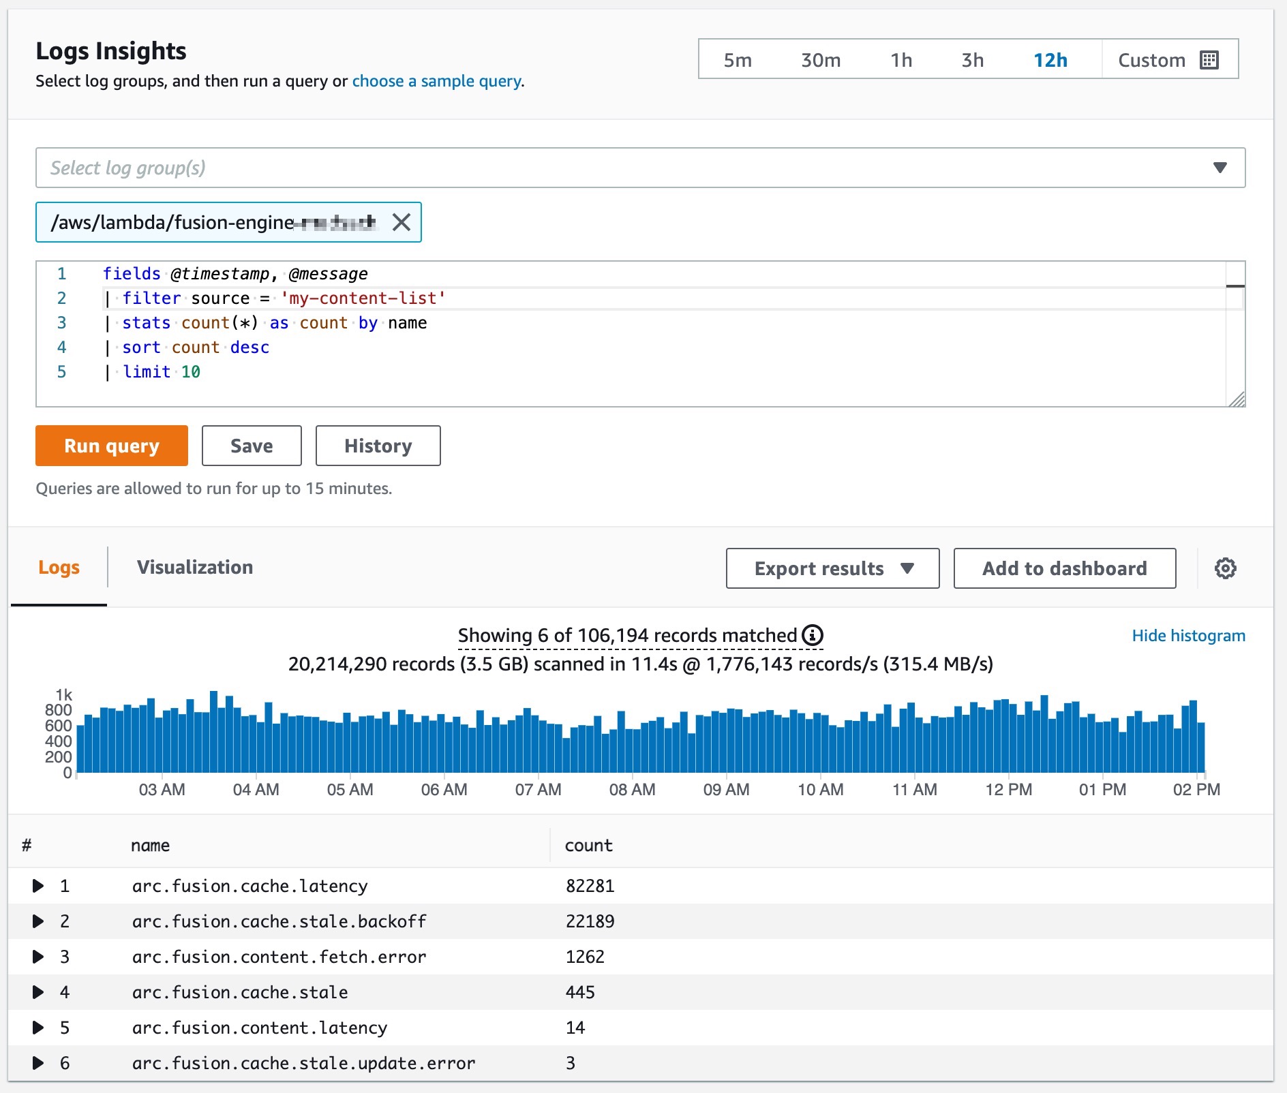Open the choose a sample query link
Screen dimensions: 1287x1093
436,81
